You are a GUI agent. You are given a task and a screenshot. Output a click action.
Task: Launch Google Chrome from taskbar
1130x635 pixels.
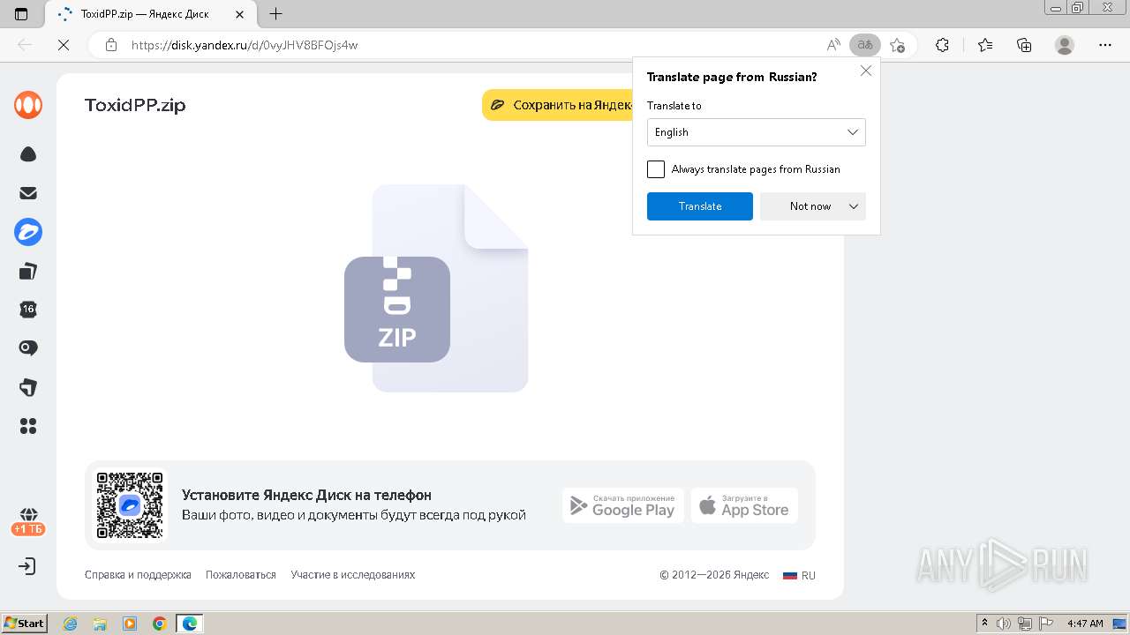pyautogui.click(x=160, y=624)
